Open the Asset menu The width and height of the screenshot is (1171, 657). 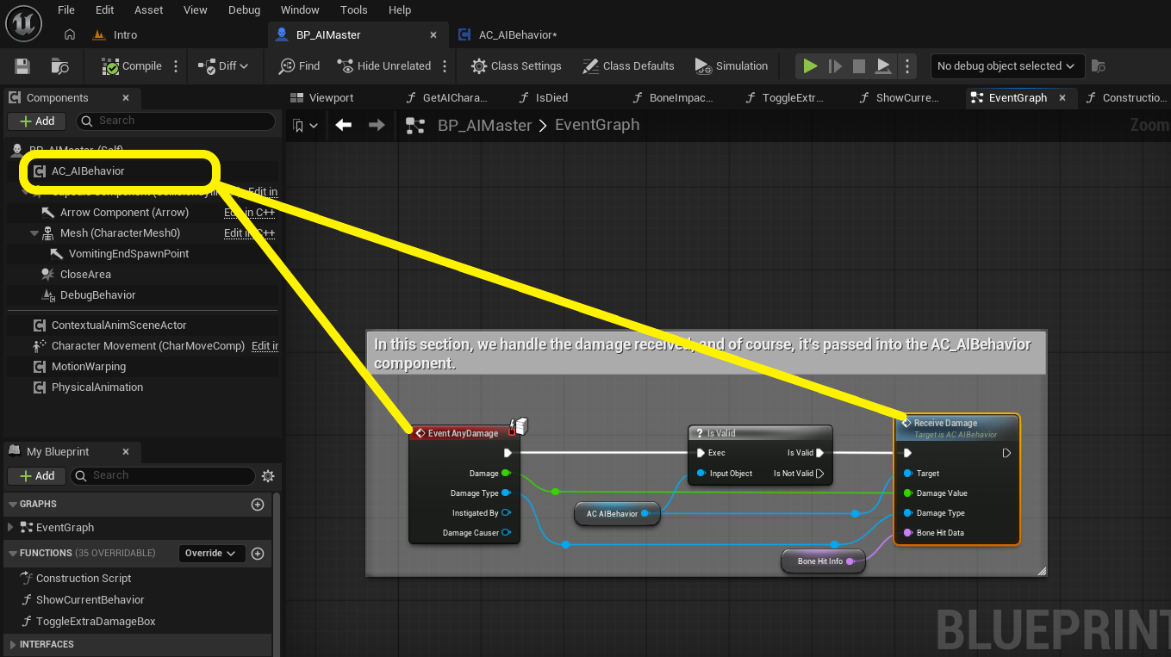click(x=149, y=10)
